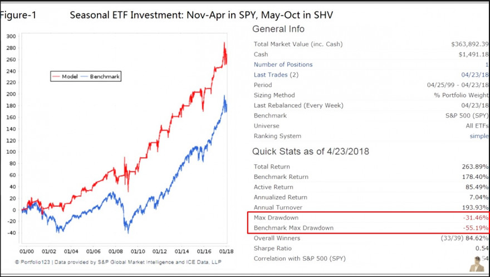Click the Portfolio123 copyright text
Screen dimensions: 490x277
(118, 262)
